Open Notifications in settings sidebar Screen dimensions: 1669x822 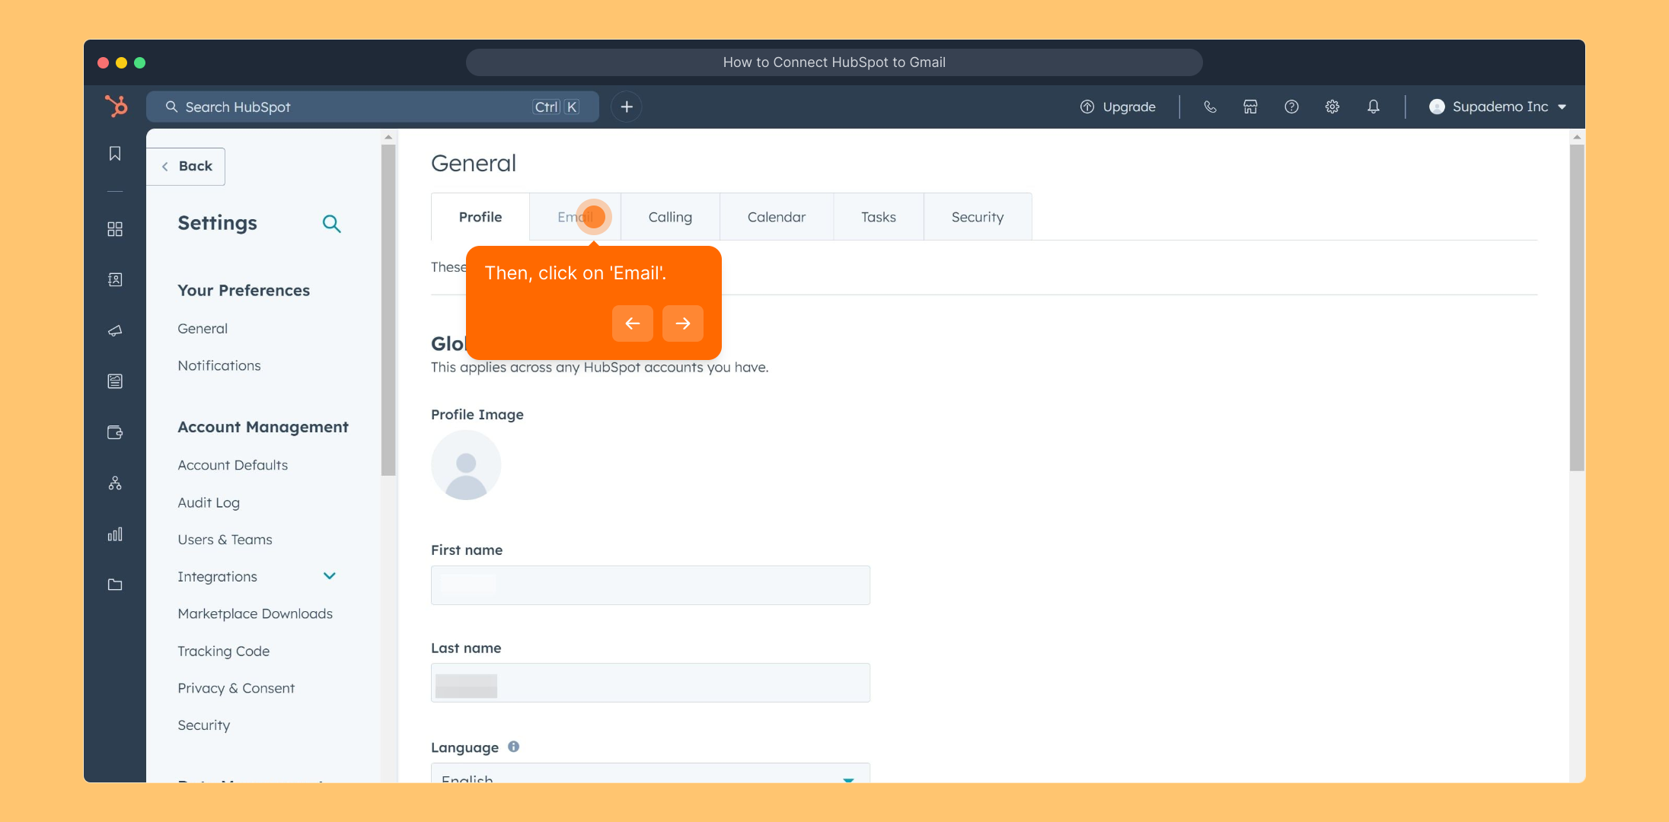[x=219, y=365]
